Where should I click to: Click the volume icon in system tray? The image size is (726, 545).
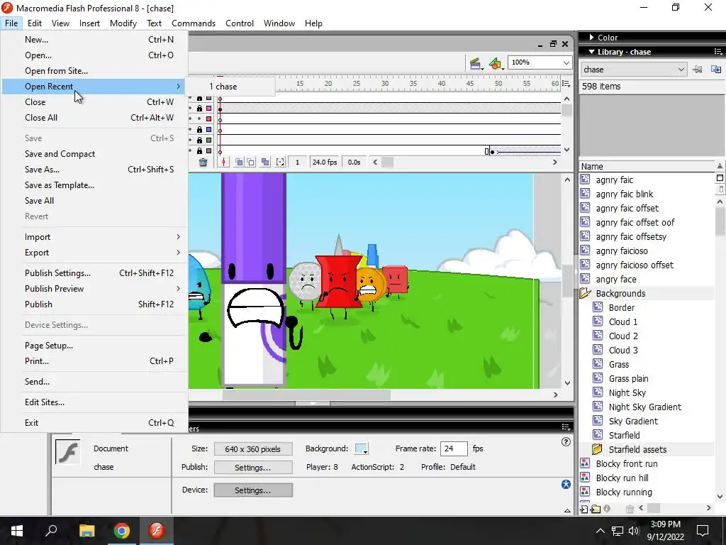634,531
